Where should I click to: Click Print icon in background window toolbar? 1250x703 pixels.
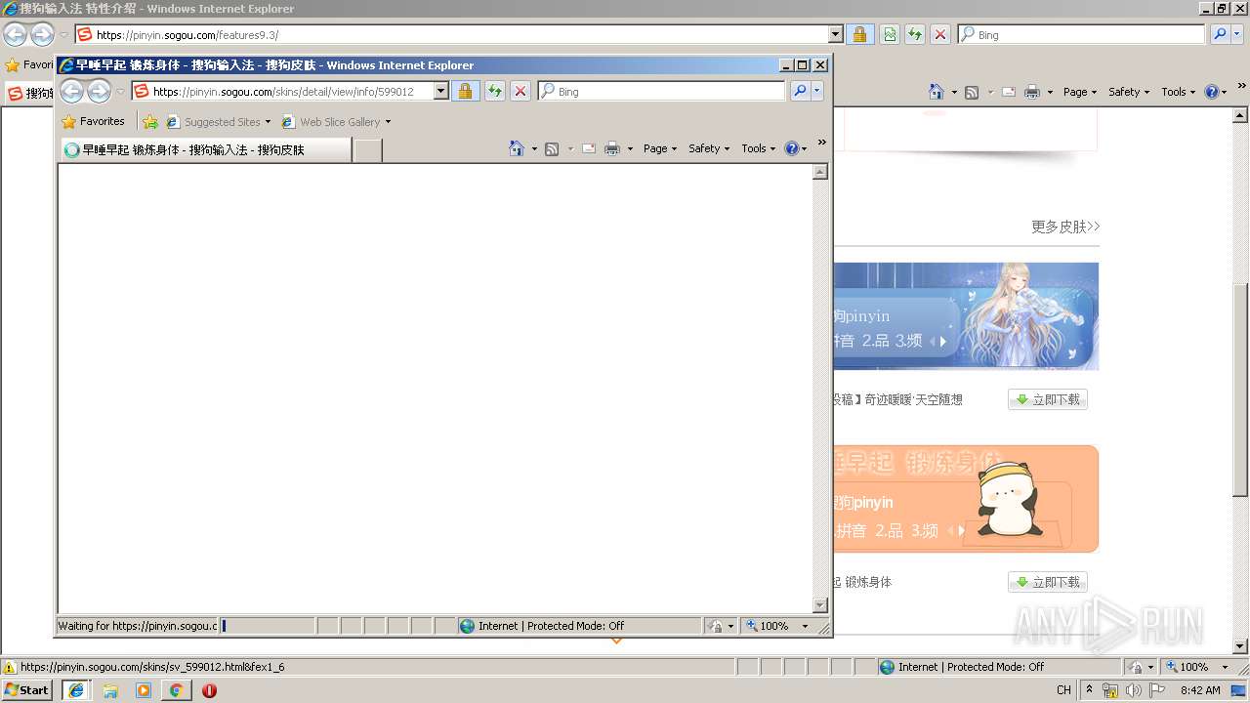1032,92
